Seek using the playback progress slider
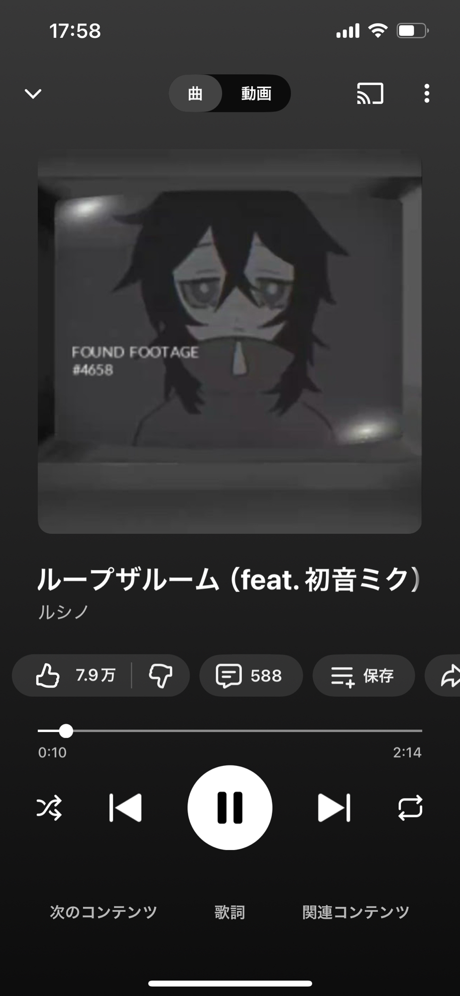Viewport: 460px width, 996px height. click(230, 731)
